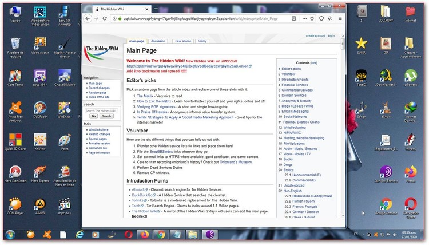This screenshot has height=245, width=429.
Task: Bookmark this page with the star icon
Action: click(312, 19)
